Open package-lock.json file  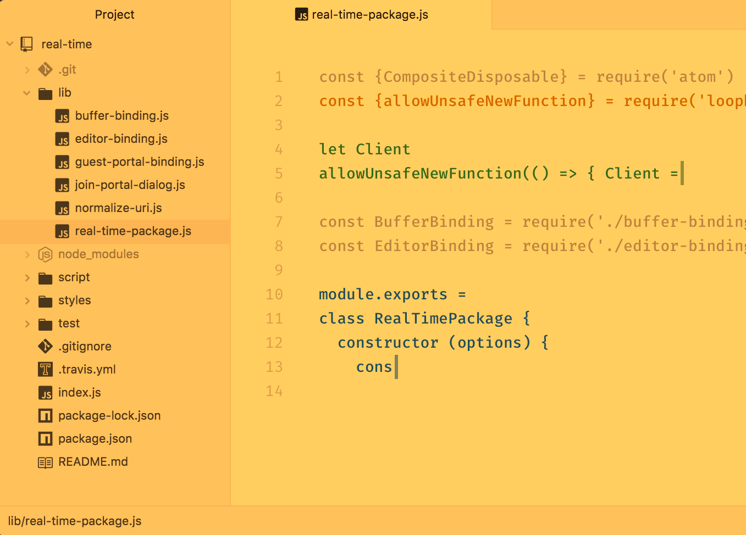tap(109, 416)
